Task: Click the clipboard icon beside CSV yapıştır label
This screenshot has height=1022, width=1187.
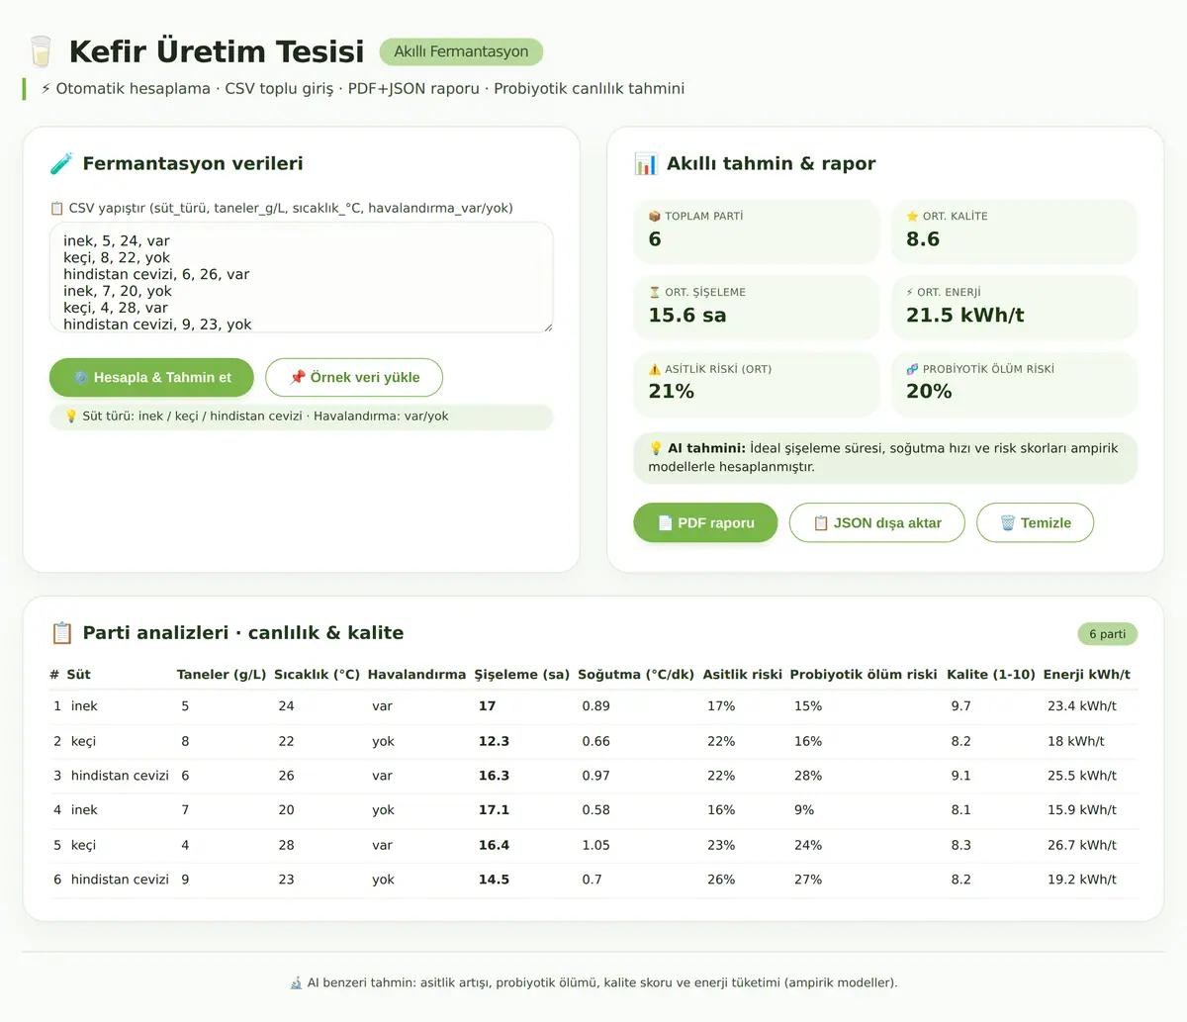Action: (56, 209)
